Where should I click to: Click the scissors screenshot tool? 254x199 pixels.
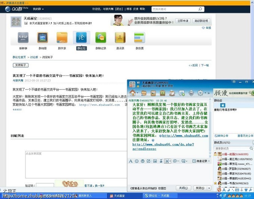pyautogui.click(x=167, y=161)
